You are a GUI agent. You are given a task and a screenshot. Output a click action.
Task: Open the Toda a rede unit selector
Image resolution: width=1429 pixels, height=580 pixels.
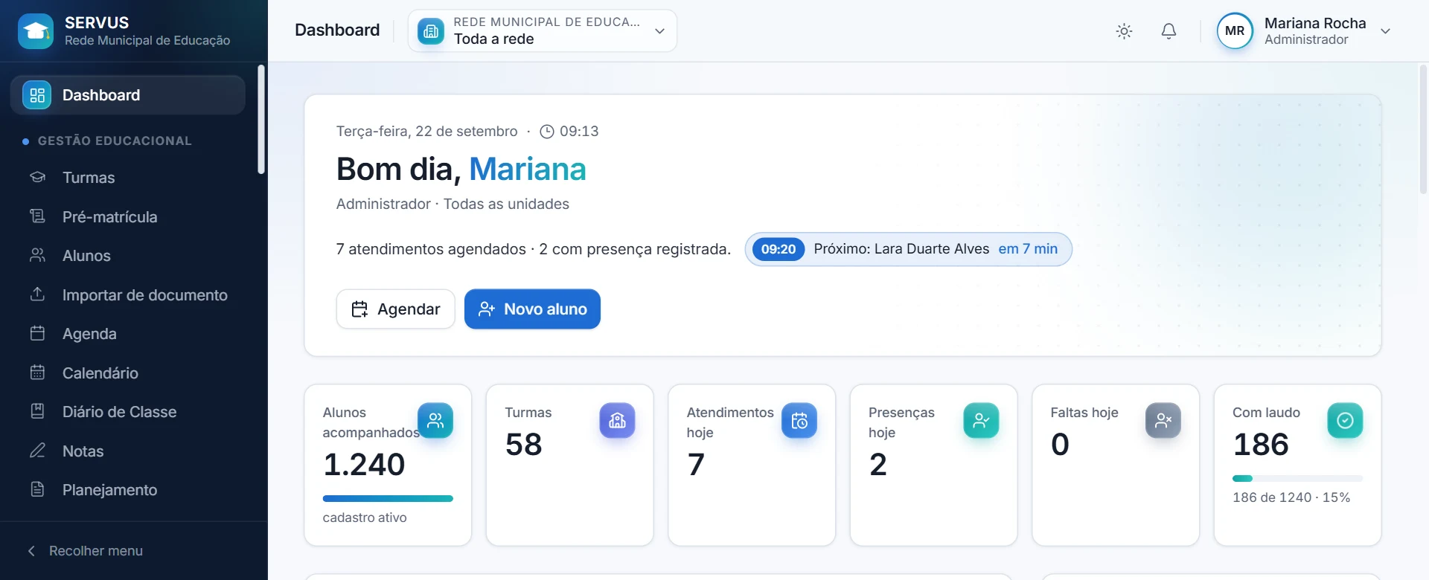tap(542, 31)
